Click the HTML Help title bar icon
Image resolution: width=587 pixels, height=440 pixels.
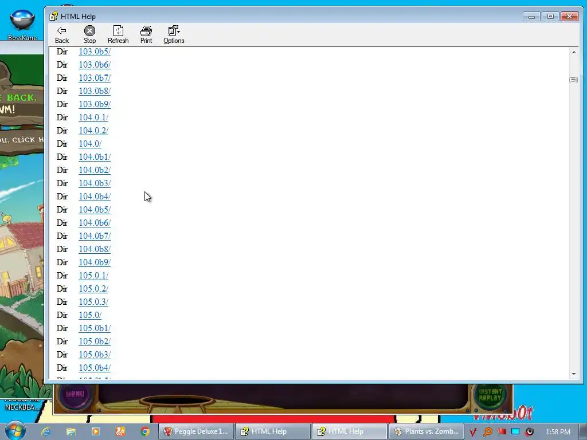coord(53,16)
